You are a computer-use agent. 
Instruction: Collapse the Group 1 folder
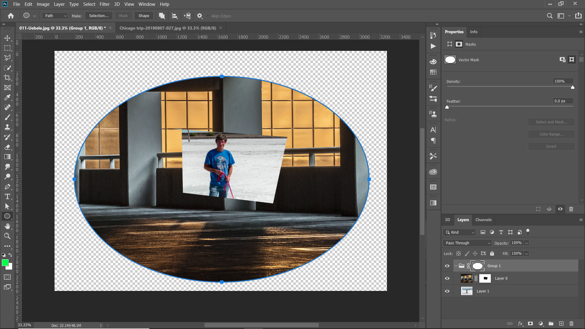pyautogui.click(x=456, y=266)
